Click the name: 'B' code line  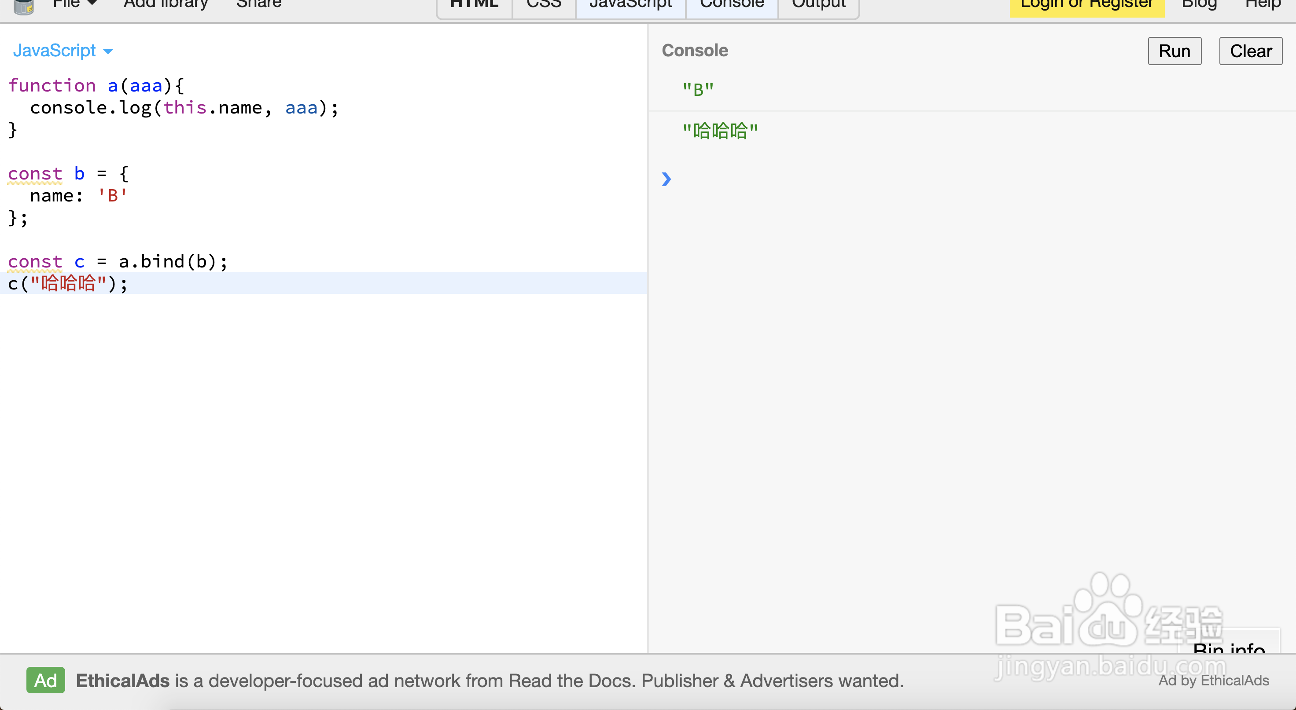(x=78, y=196)
